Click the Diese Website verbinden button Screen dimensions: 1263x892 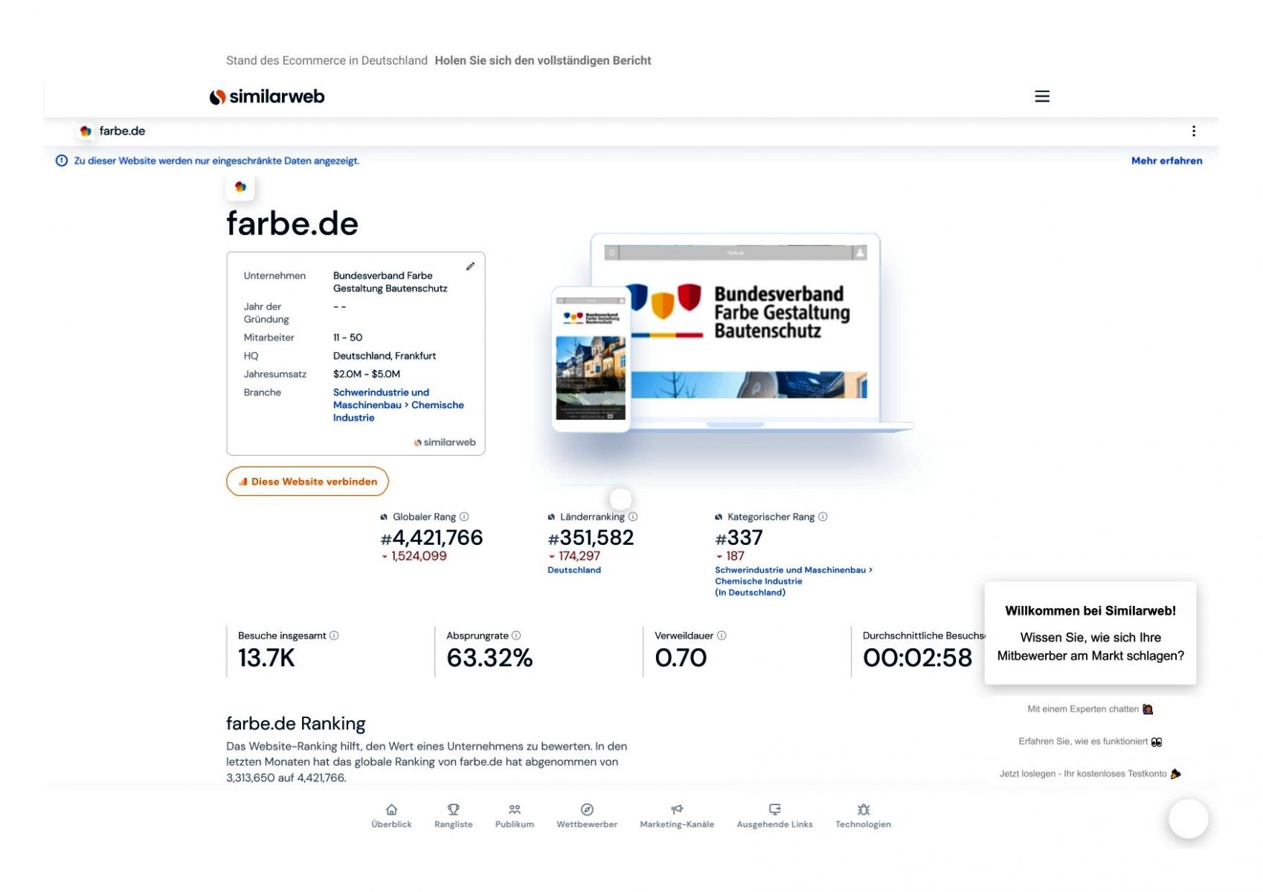307,482
